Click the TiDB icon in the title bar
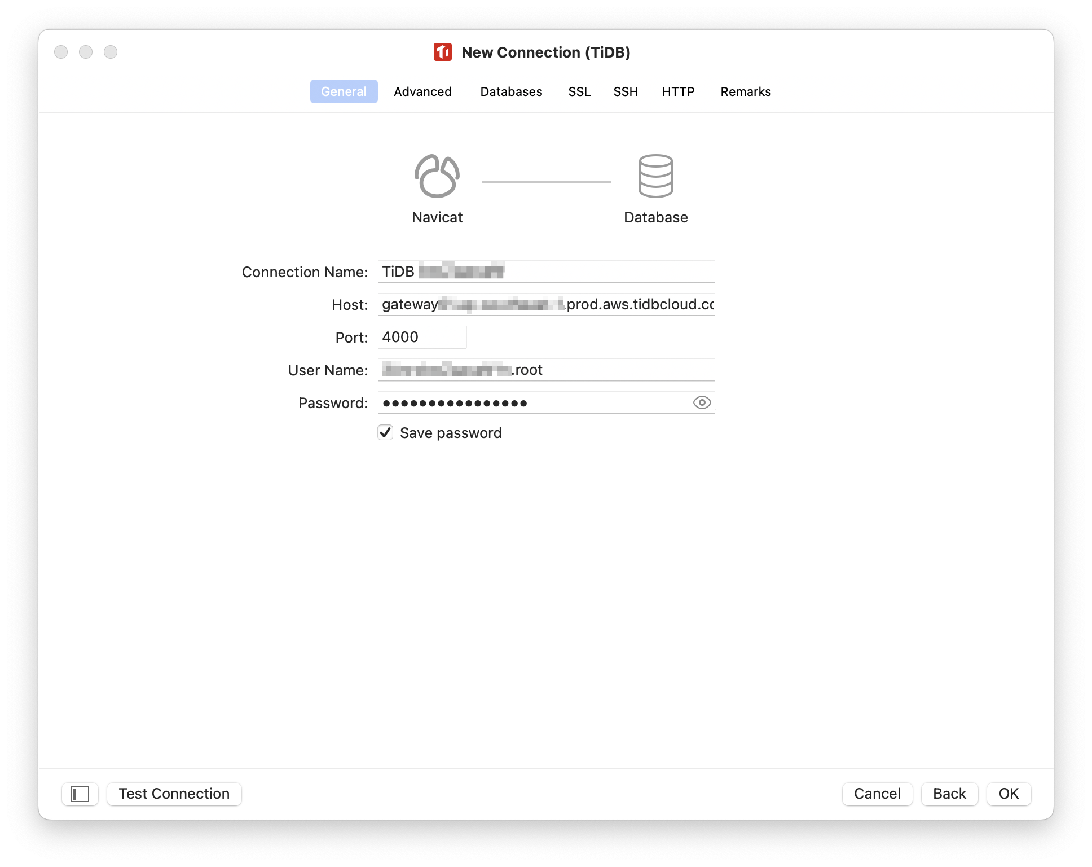This screenshot has height=867, width=1092. (442, 52)
